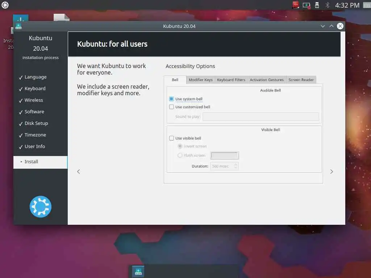The height and width of the screenshot is (278, 371).
Task: Open the Modifier Keys tab
Action: click(201, 80)
